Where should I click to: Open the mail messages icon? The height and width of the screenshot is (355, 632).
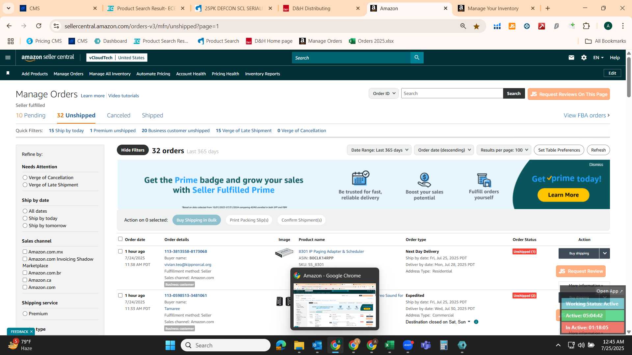[x=571, y=58]
